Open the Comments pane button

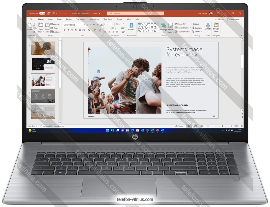(x=234, y=19)
